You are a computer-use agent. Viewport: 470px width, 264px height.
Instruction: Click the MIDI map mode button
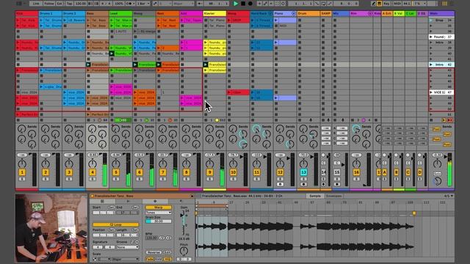click(397, 4)
